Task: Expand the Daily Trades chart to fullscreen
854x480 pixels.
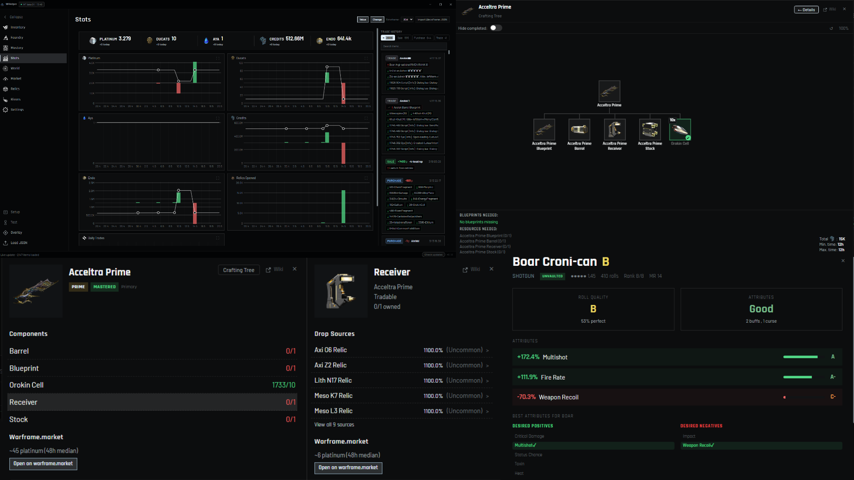Action: tap(218, 238)
